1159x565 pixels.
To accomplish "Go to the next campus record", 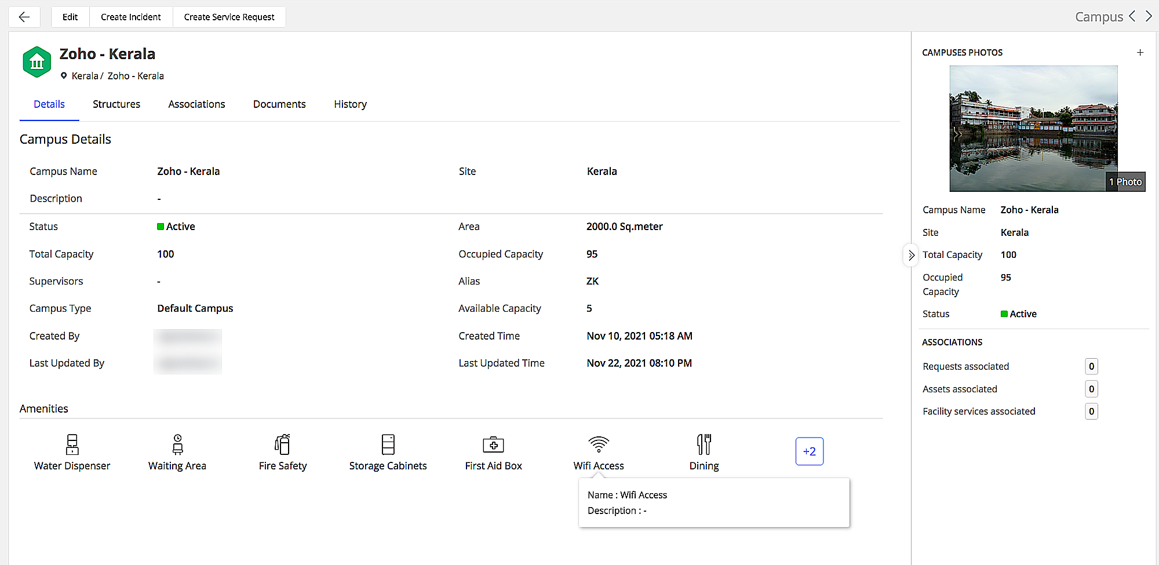I will (1149, 17).
